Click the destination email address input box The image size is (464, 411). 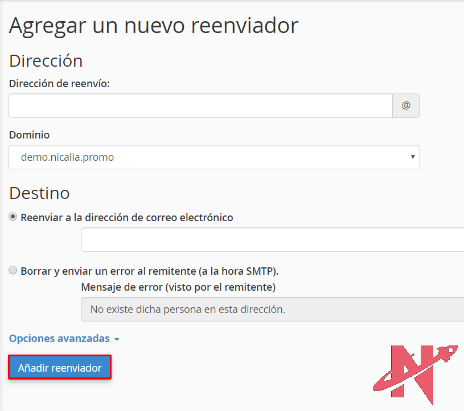(272, 239)
